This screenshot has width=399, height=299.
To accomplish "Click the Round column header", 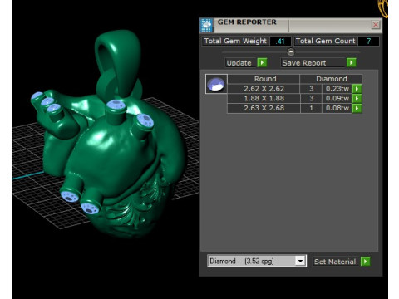I will coord(265,79).
